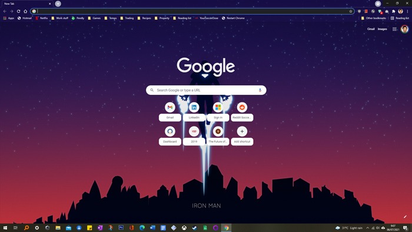The height and width of the screenshot is (232, 412).
Task: Open File Explorer from taskbar
Action: (x=58, y=228)
